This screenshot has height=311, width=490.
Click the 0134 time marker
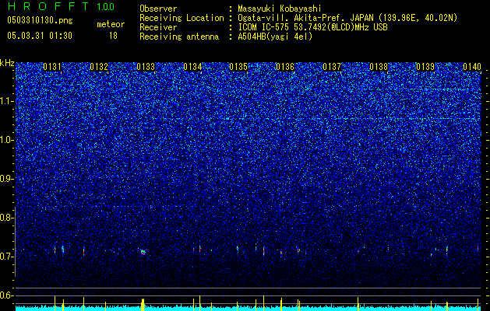[192, 67]
